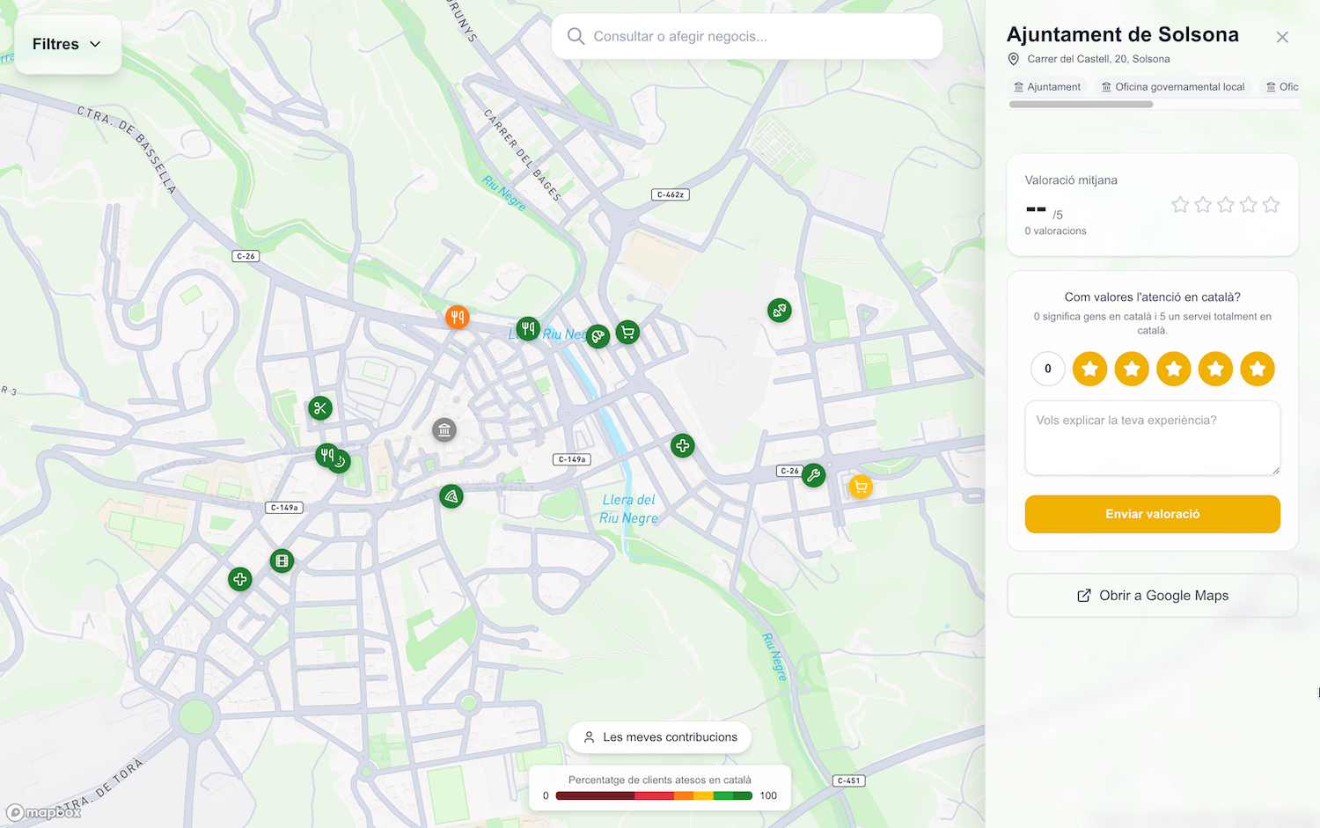The image size is (1320, 828).
Task: Expand the Filtres dropdown
Action: pos(68,44)
